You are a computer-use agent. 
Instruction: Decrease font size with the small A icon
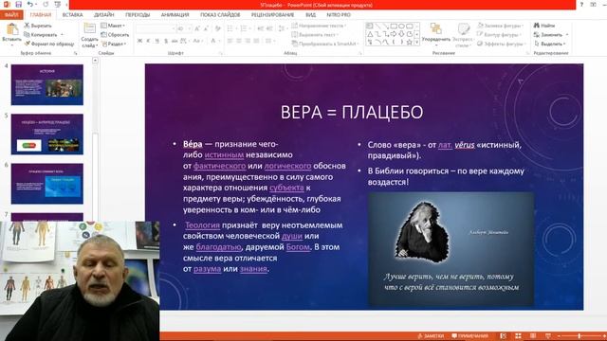pos(207,29)
